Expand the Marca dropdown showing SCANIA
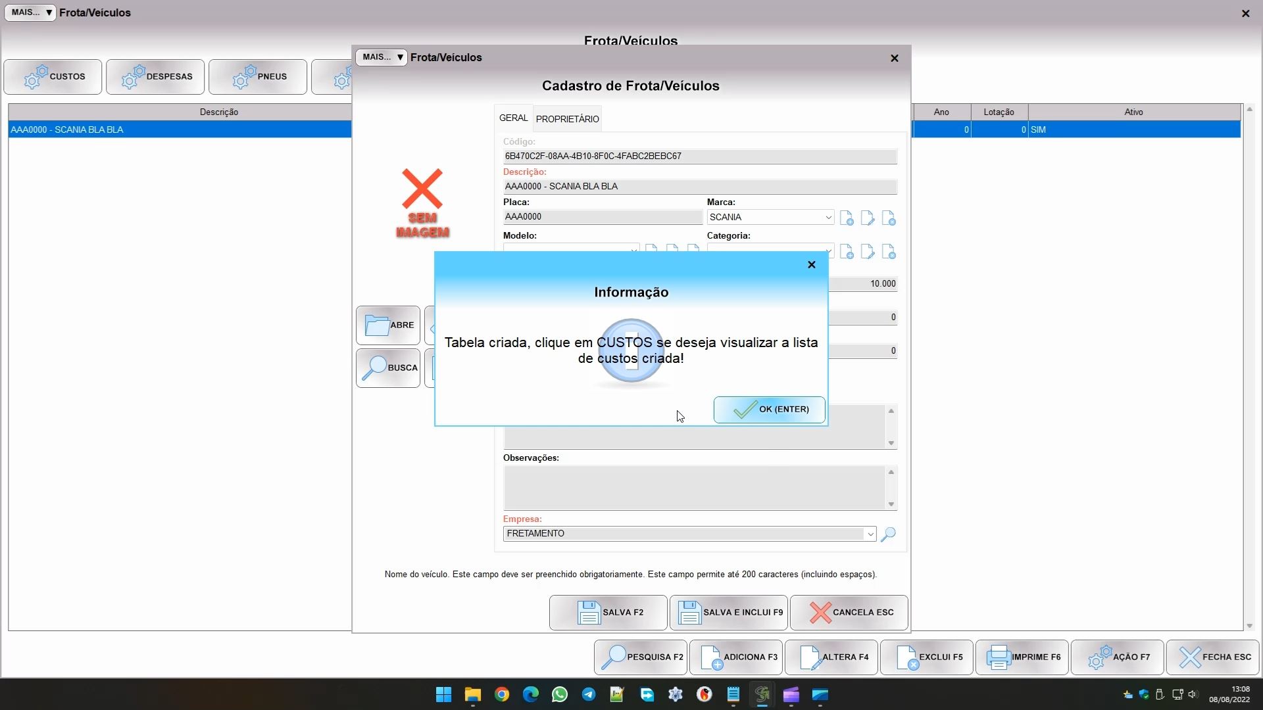Image resolution: width=1263 pixels, height=710 pixels. (828, 218)
